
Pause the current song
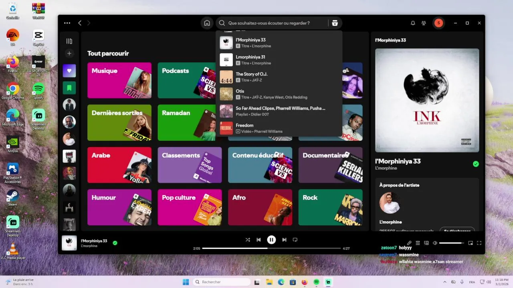pyautogui.click(x=271, y=240)
